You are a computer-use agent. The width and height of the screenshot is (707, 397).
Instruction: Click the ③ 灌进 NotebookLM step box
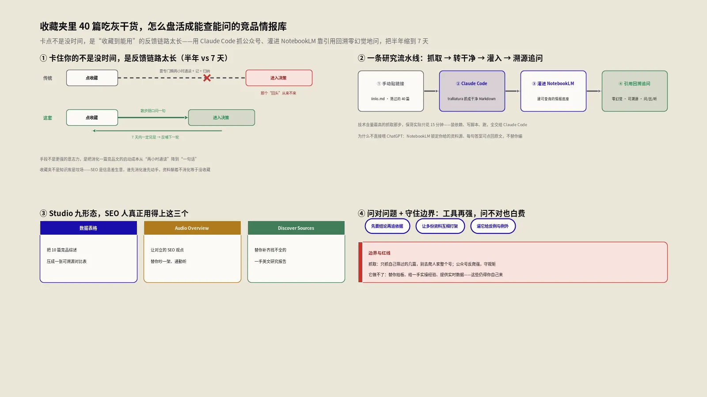553,91
